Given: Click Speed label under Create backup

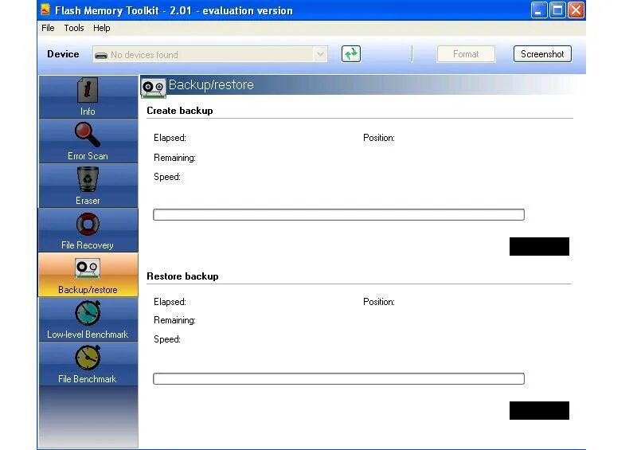Looking at the screenshot, I should tap(167, 177).
